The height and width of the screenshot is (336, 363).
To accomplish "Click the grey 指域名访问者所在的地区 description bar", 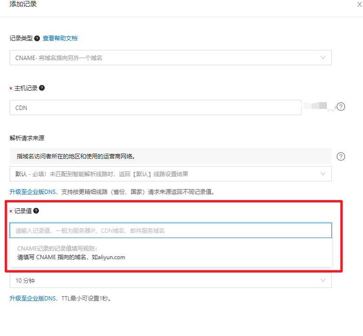I will click(170, 156).
